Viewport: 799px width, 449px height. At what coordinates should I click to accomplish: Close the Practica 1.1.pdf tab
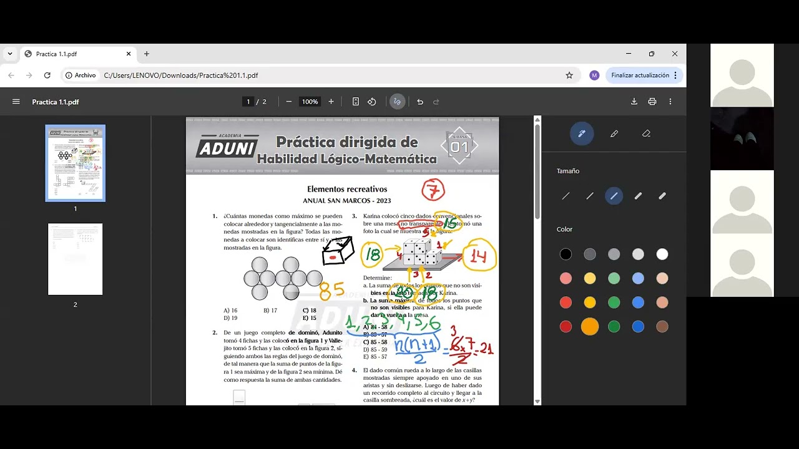pos(129,54)
